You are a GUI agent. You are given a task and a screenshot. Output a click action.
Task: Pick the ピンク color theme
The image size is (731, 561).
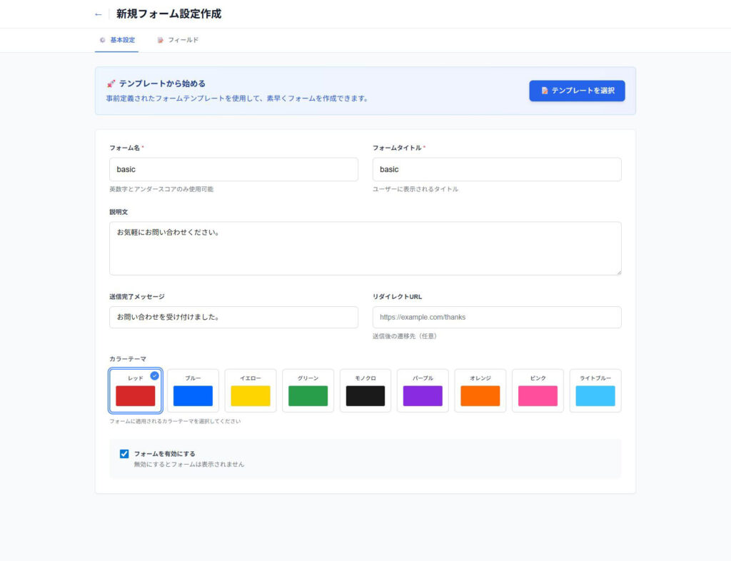tap(538, 390)
